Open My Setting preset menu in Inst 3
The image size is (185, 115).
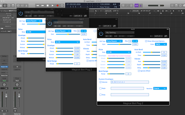[x=120, y=32]
